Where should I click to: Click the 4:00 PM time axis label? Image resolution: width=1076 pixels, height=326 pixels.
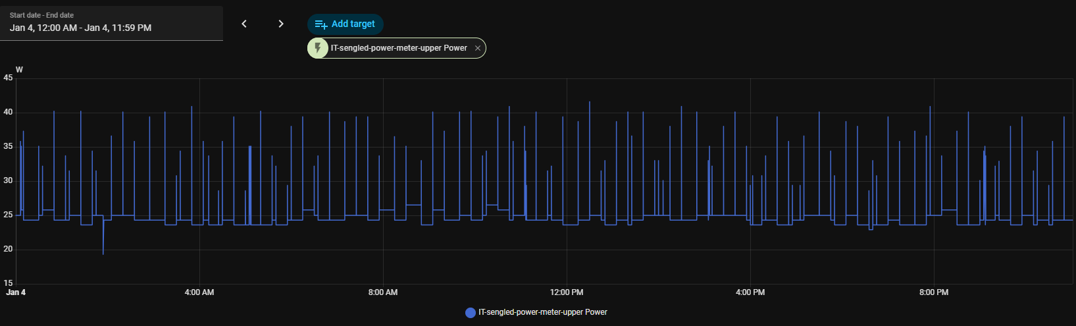[x=750, y=292]
